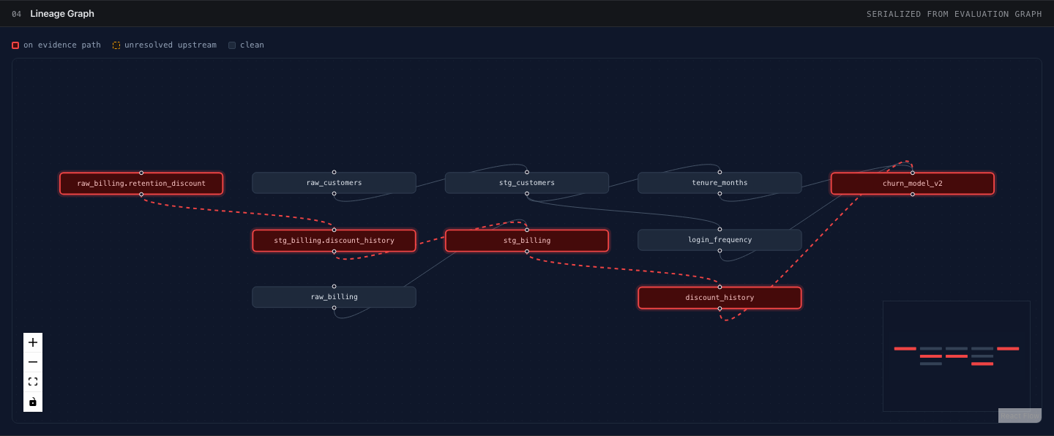Click bottom handle of raw_customers node
This screenshot has height=436, width=1054.
click(334, 194)
